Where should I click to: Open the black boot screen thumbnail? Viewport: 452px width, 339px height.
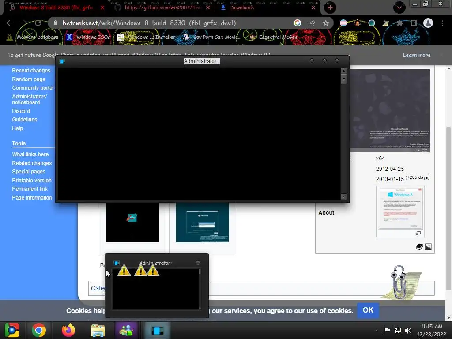(x=132, y=222)
